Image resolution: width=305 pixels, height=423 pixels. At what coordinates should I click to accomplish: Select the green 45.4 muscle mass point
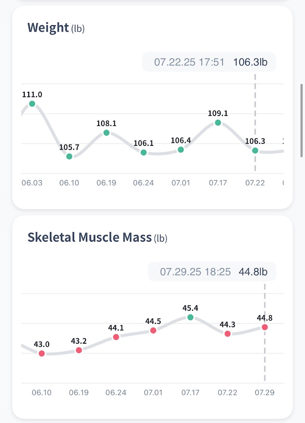coord(190,317)
